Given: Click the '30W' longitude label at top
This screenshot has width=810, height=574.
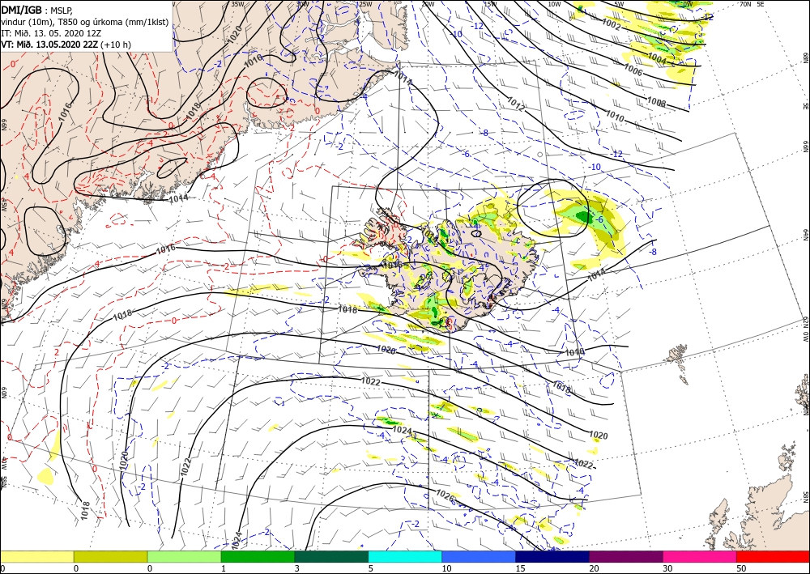Looking at the screenshot, I should (x=303, y=3).
